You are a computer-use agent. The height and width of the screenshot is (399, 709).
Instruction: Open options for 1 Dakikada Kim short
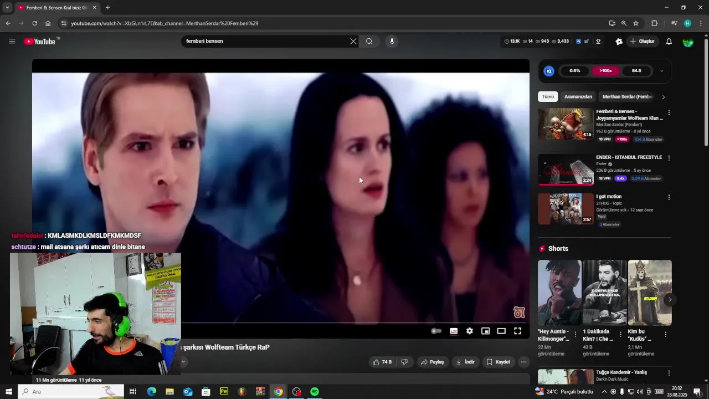point(620,335)
